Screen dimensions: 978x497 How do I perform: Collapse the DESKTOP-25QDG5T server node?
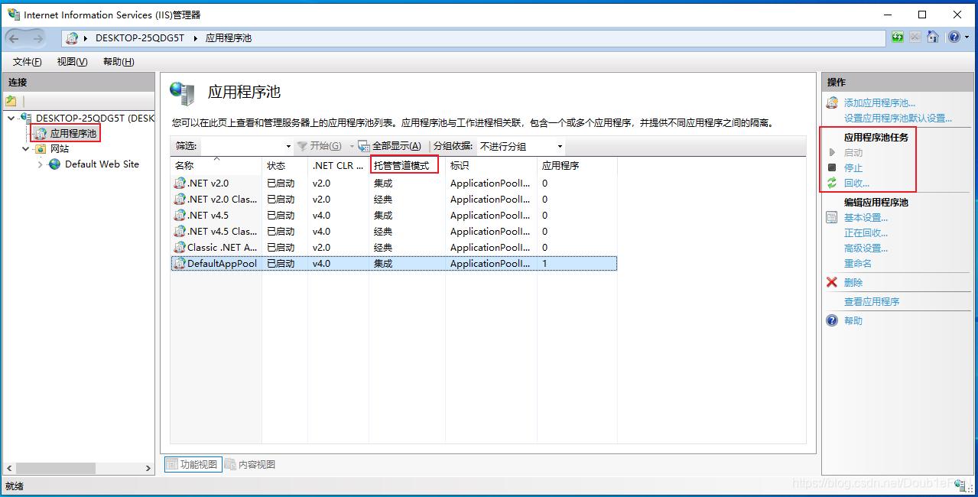point(11,119)
